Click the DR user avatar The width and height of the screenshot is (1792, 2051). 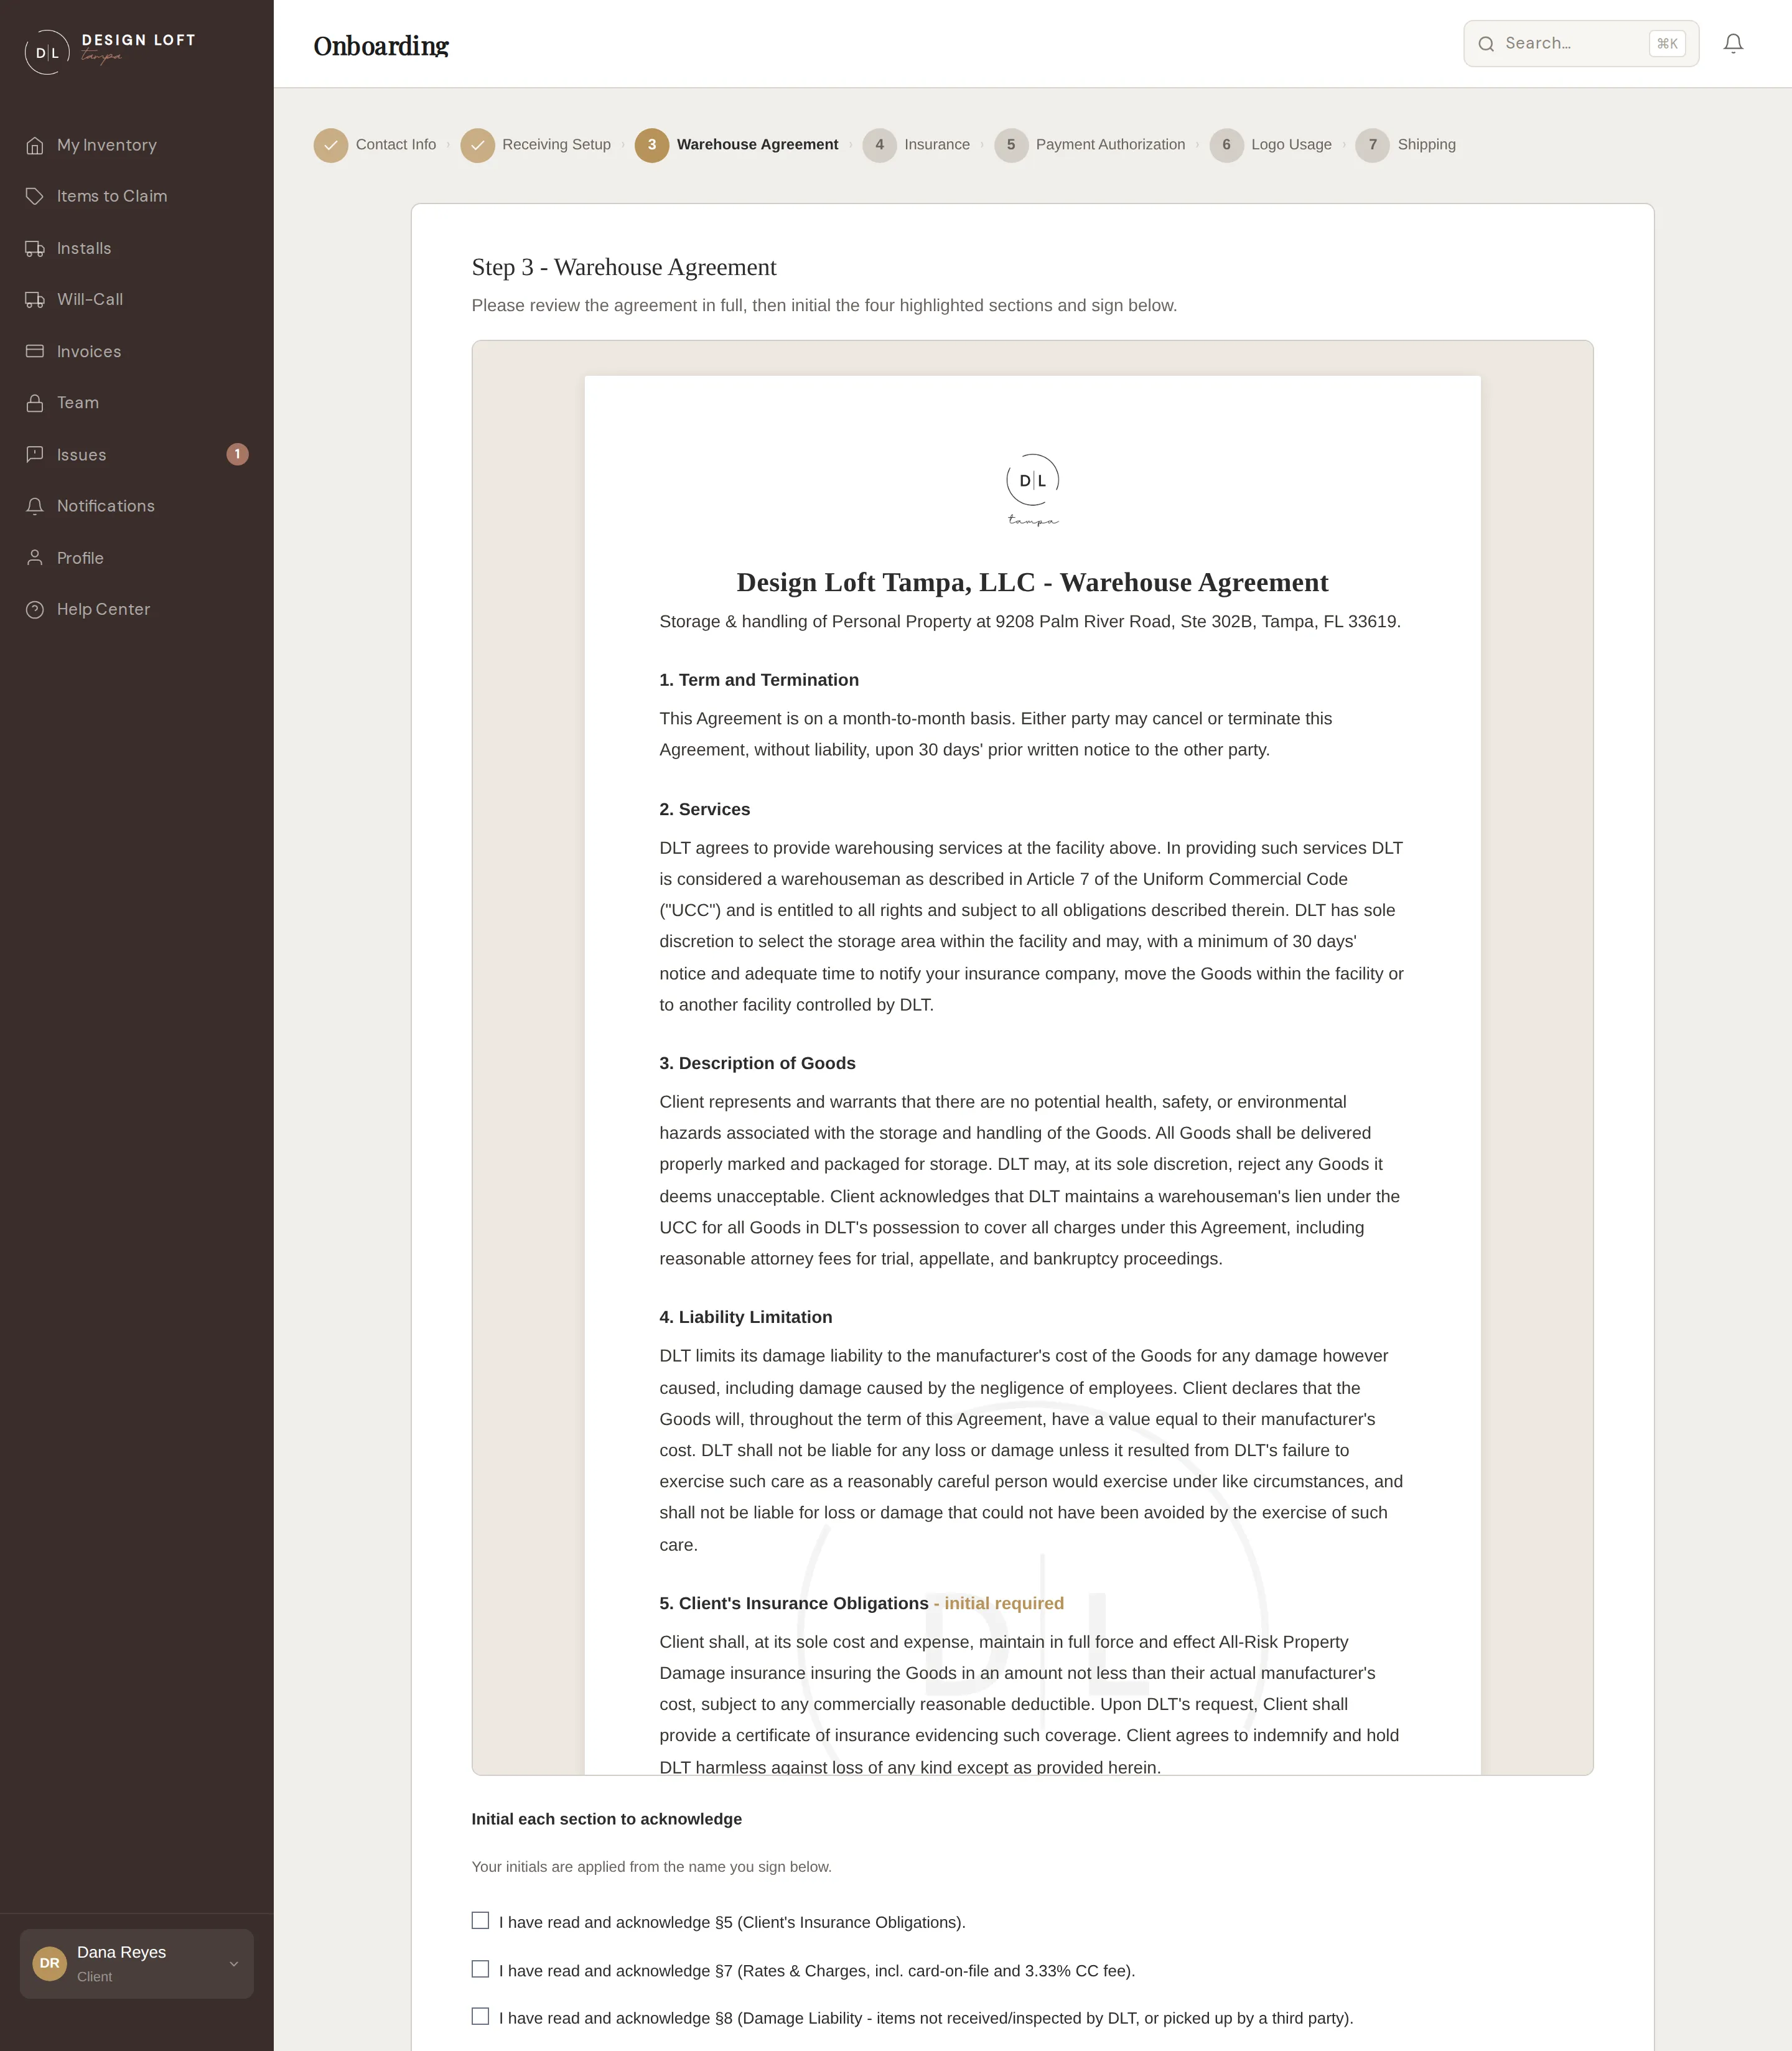click(x=49, y=1963)
